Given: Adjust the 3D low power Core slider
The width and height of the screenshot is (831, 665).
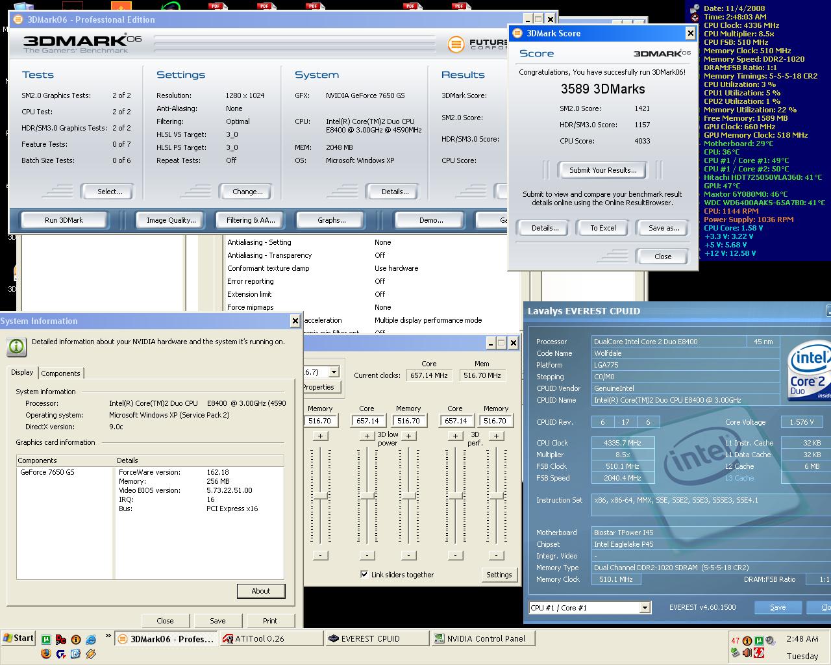Looking at the screenshot, I should pyautogui.click(x=367, y=496).
